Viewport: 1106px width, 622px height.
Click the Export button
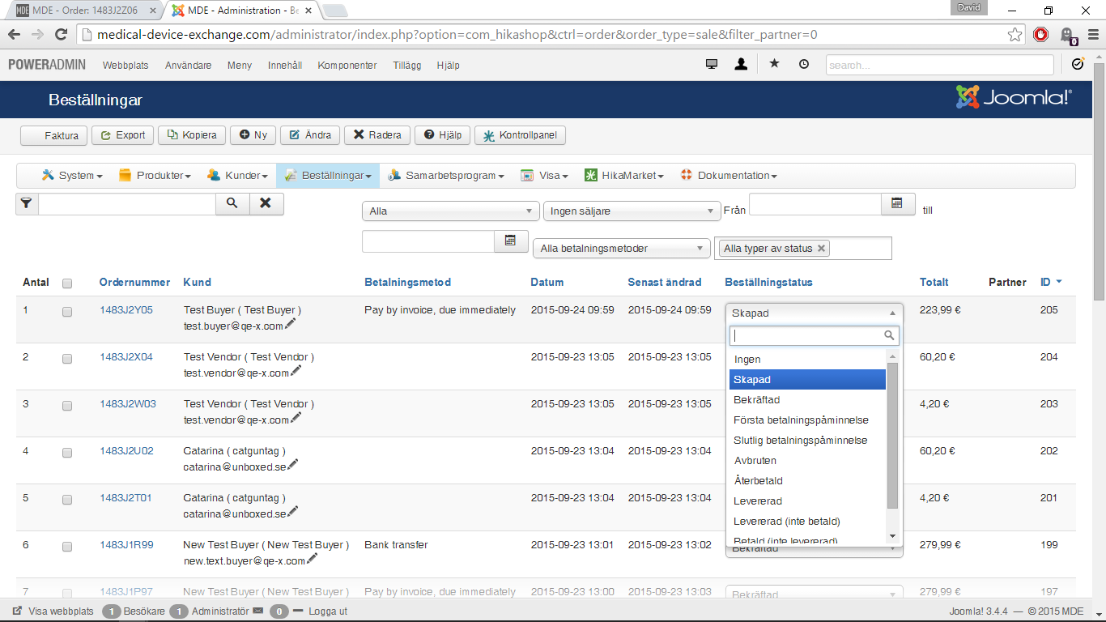pyautogui.click(x=122, y=135)
